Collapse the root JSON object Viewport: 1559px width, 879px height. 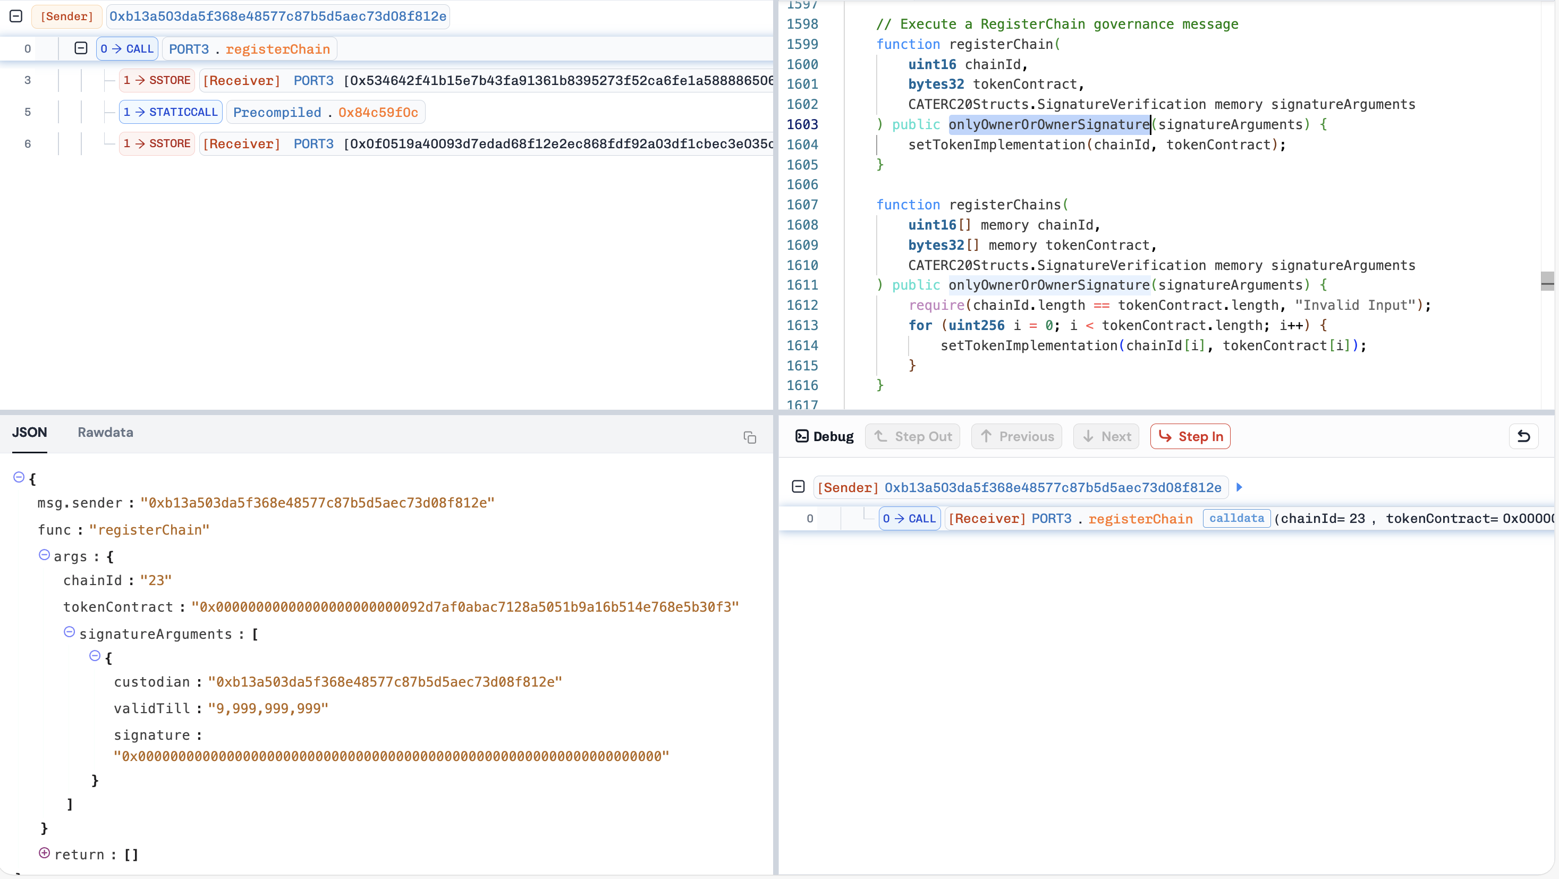pyautogui.click(x=19, y=477)
